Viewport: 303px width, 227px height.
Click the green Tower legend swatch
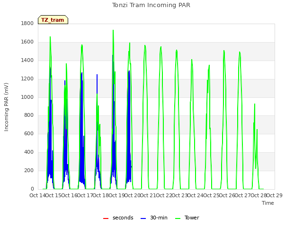click(178, 218)
